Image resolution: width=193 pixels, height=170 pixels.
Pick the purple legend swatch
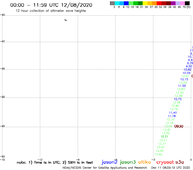tap(173, 3)
